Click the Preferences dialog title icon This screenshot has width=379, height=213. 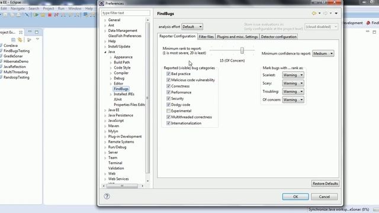pos(102,4)
